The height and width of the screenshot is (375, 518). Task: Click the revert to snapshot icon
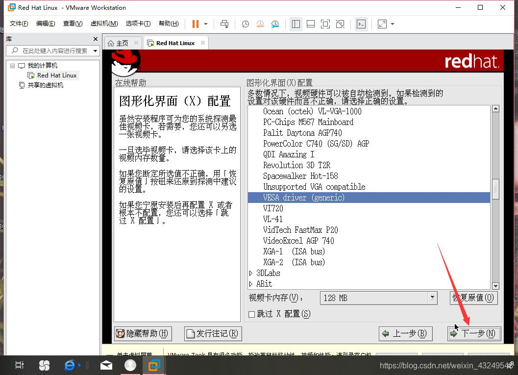(x=260, y=24)
